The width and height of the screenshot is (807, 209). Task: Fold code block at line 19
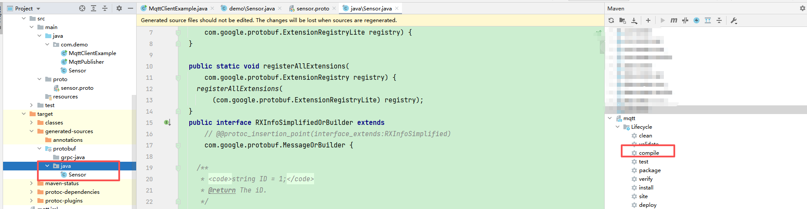tap(178, 168)
